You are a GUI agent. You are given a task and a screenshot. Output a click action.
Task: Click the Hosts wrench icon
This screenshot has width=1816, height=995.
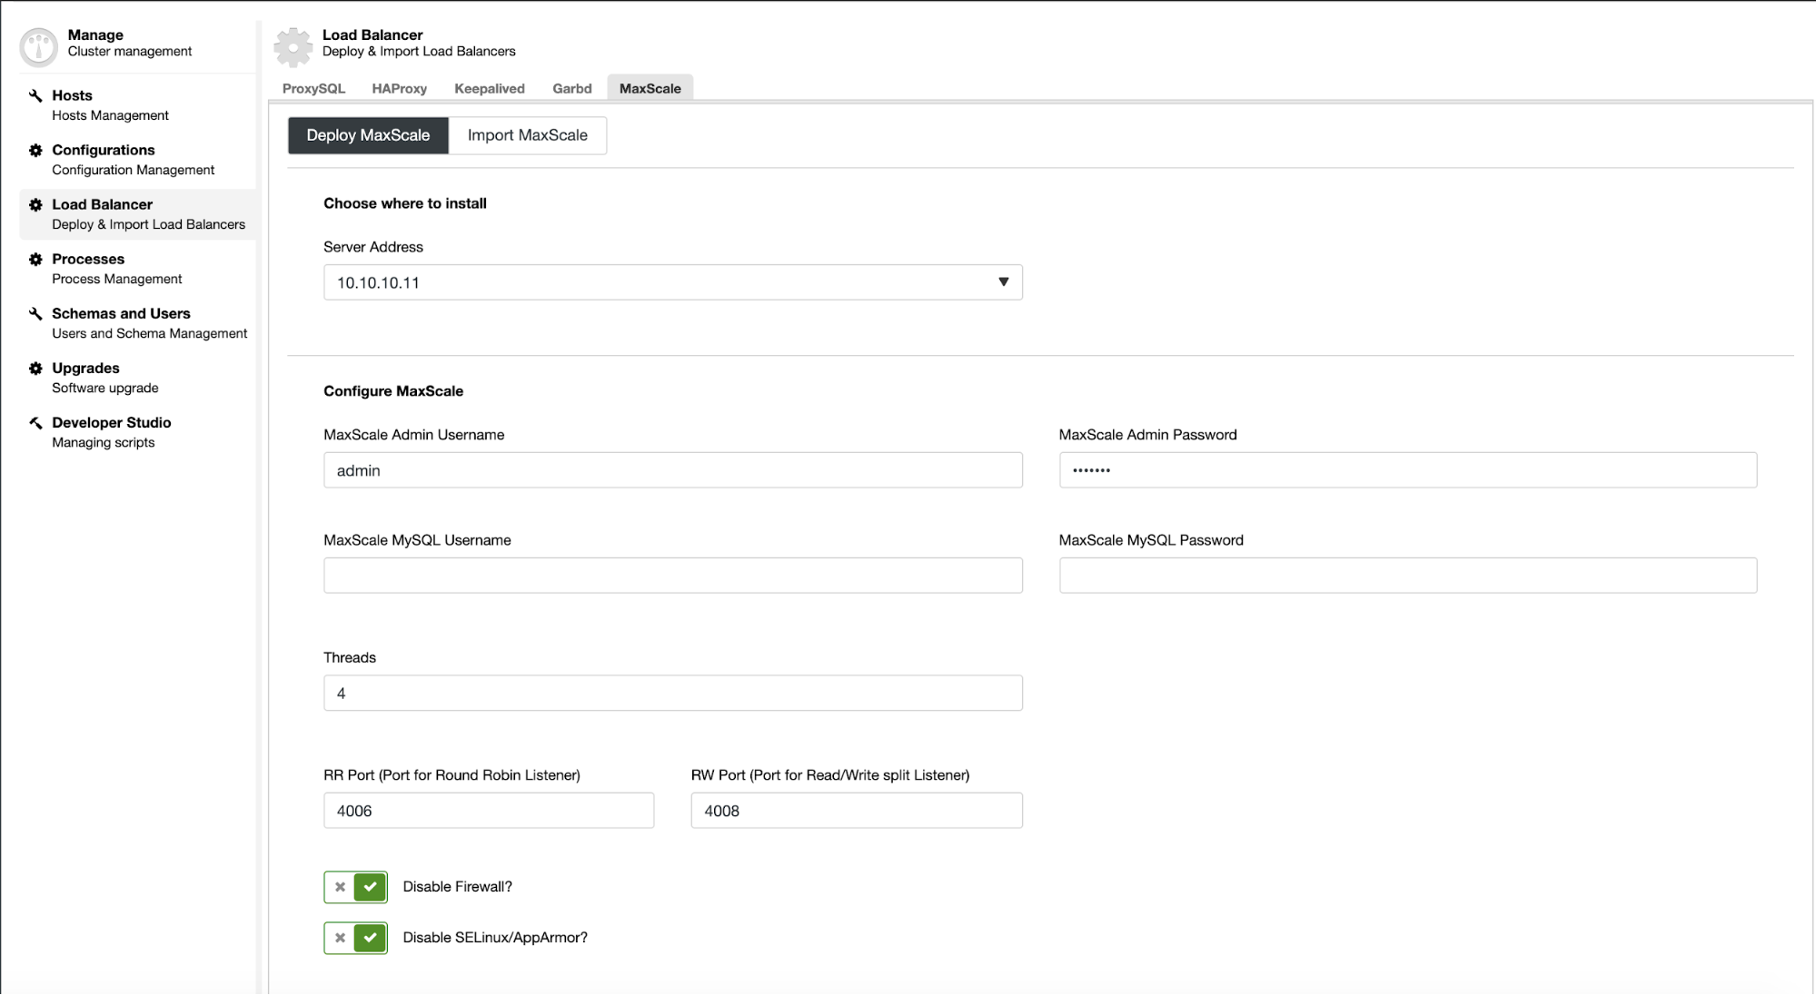[x=35, y=95]
